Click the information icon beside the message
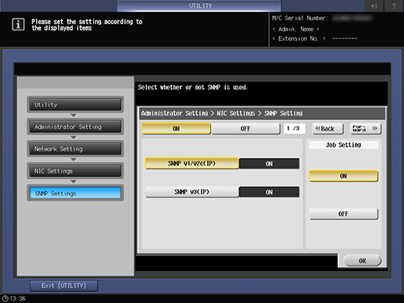Screen dimensions: 404x303 point(18,24)
